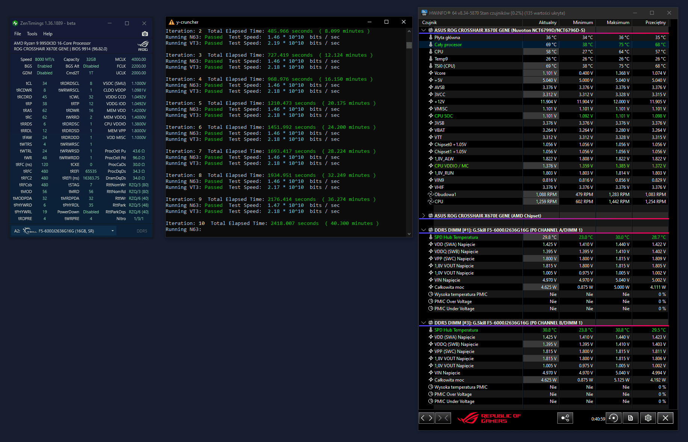This screenshot has height=442, width=688.
Task: Open HWiNFO share/remote sensor icon
Action: point(565,418)
